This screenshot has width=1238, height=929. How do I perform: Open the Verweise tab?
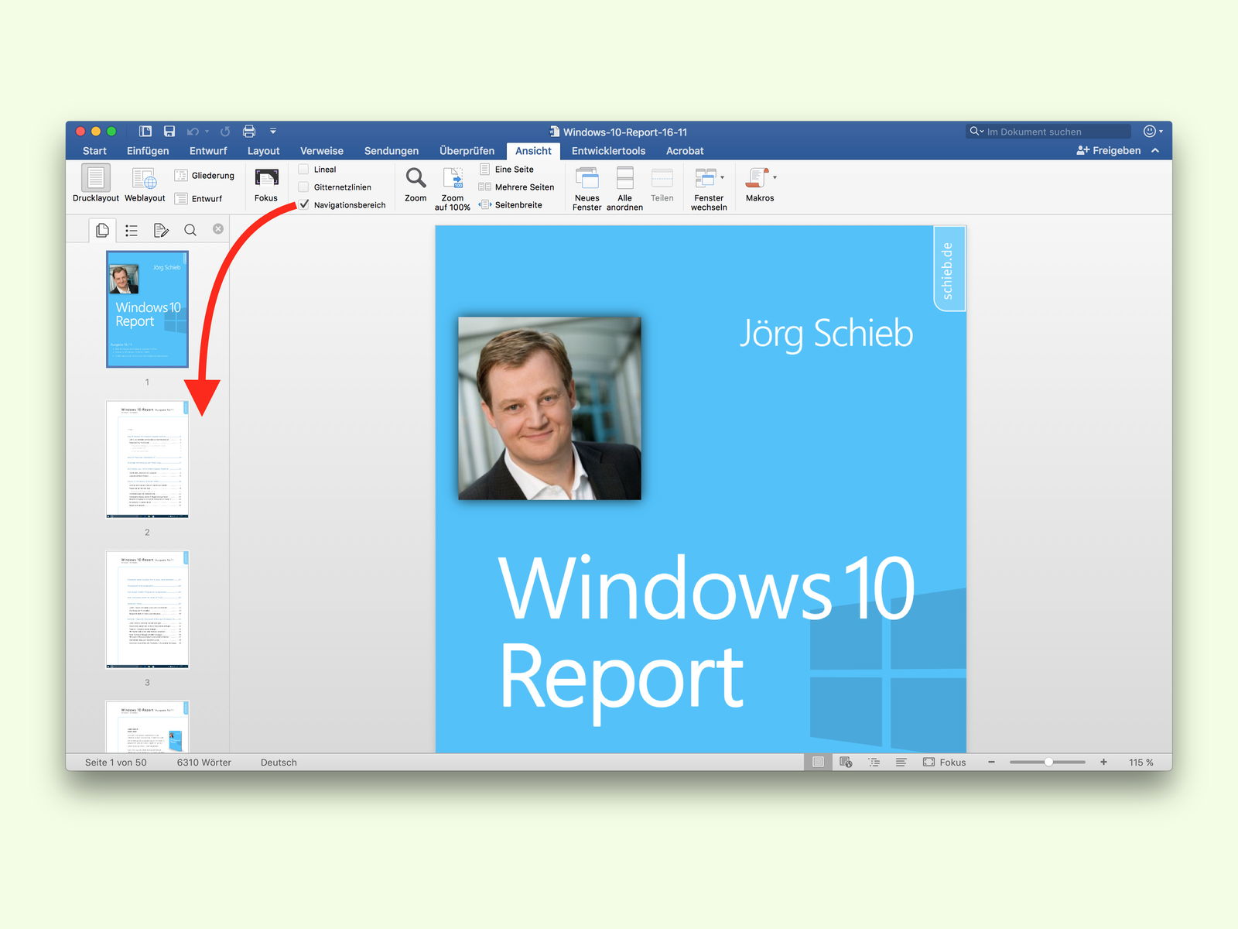[x=322, y=151]
